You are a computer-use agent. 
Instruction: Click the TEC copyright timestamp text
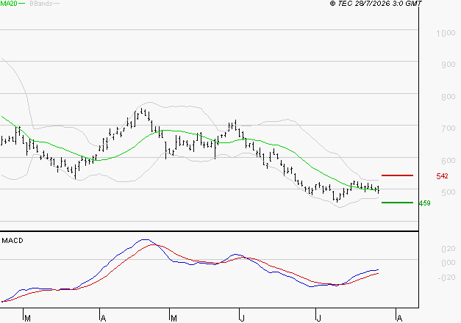click(376, 4)
